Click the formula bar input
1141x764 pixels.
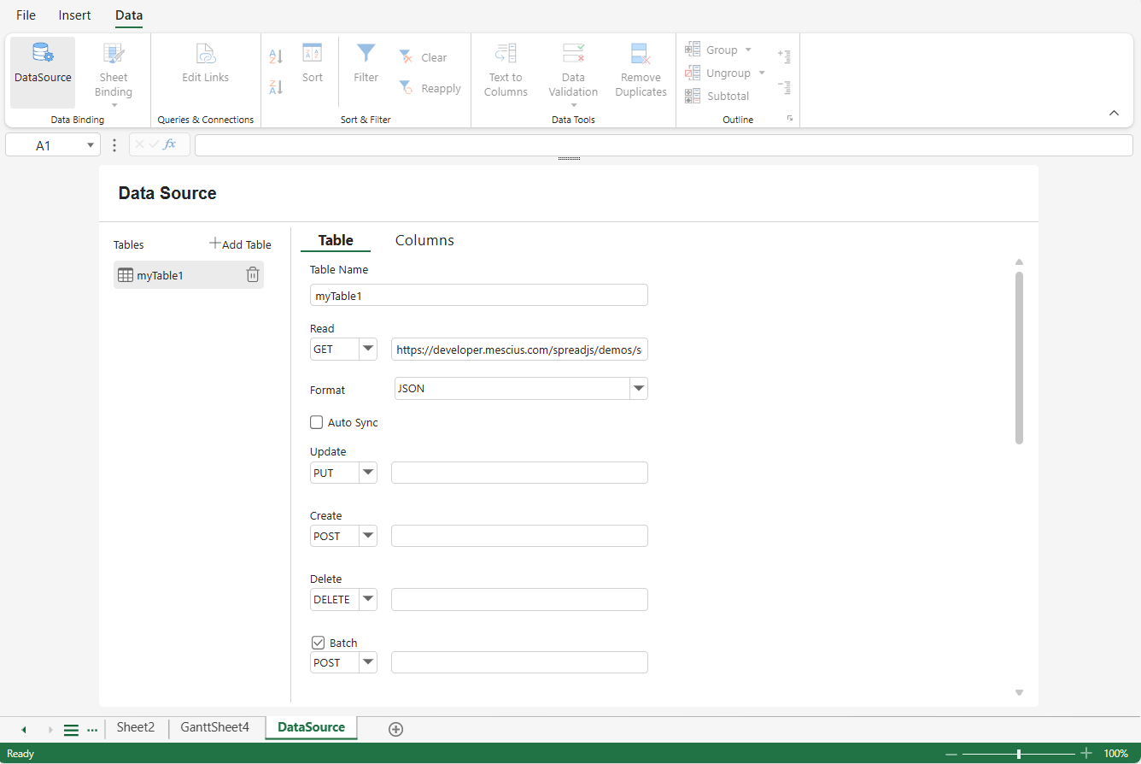click(664, 145)
